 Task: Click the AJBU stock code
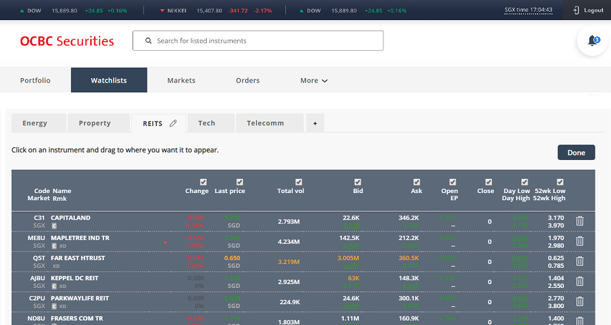click(x=38, y=278)
